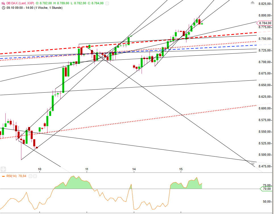Click the clock icon before the timeframe text
Image resolution: width=274 pixels, height=214 pixels.
pos(3,8)
